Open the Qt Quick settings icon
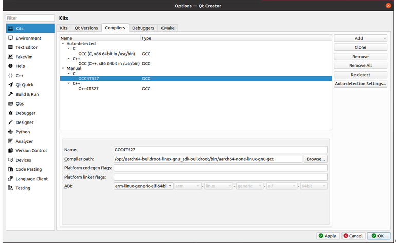 point(10,85)
